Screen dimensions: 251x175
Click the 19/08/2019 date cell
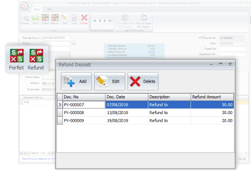tap(127, 120)
